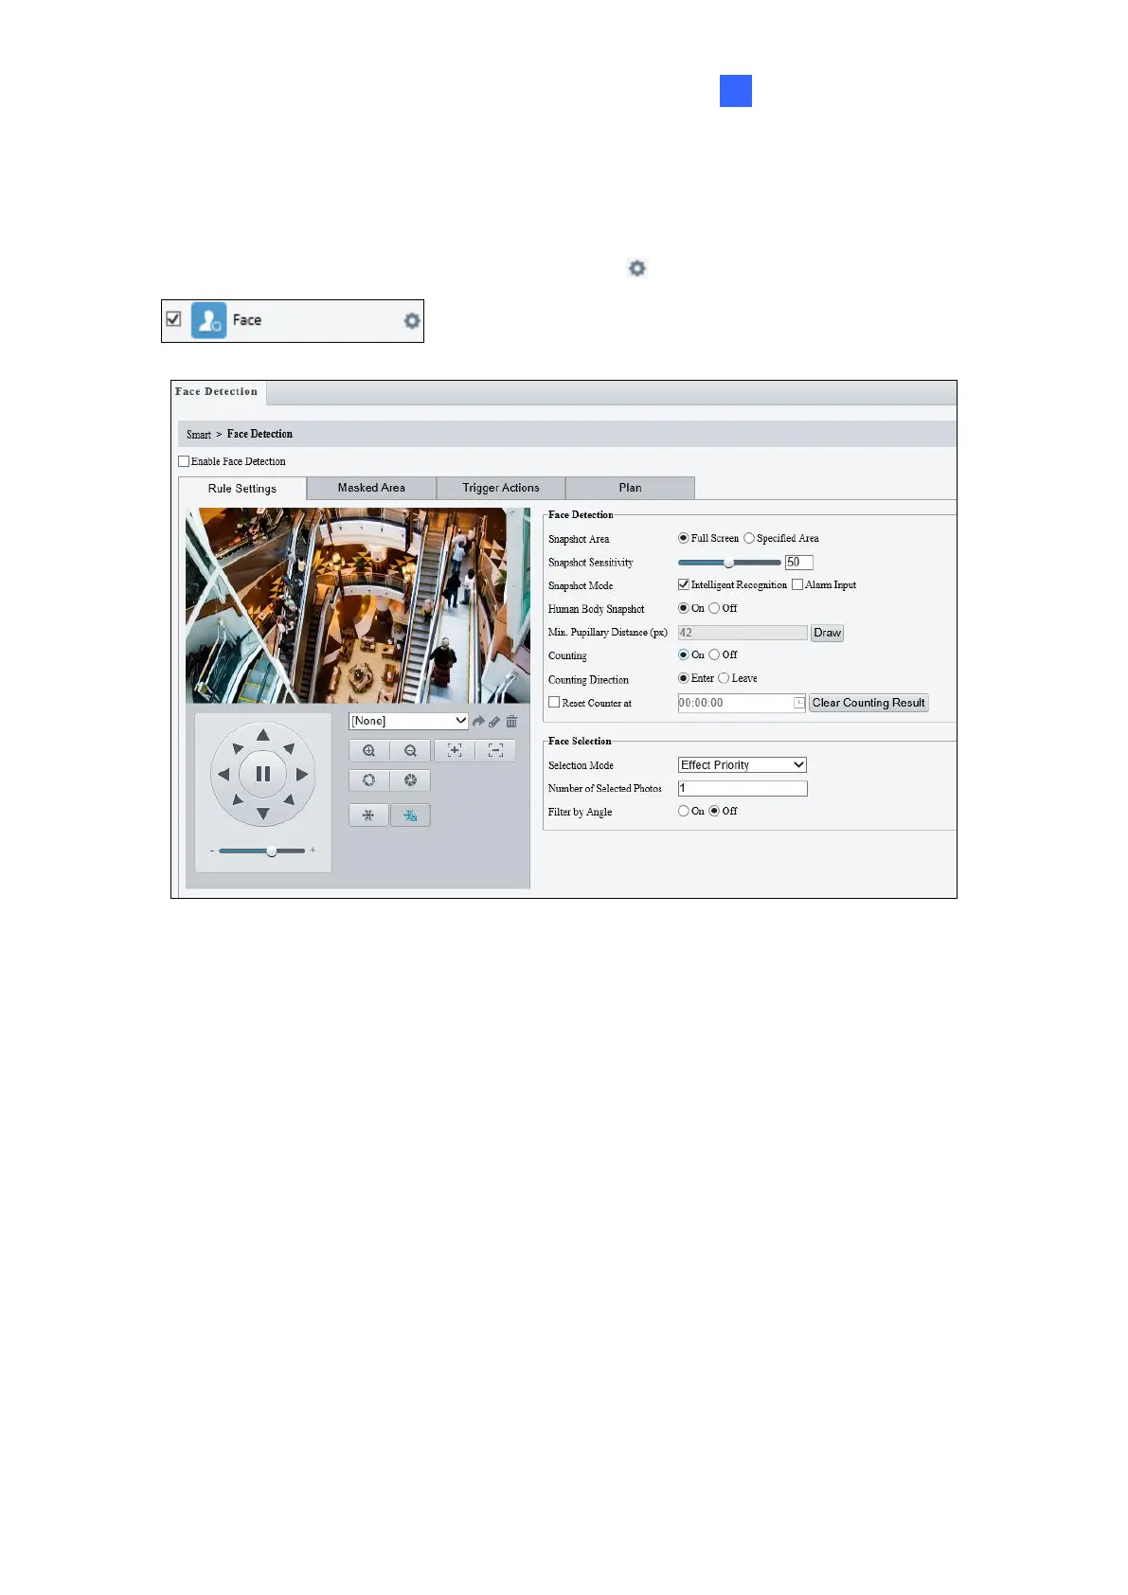
Task: Click the snowflake defrost button
Action: (369, 815)
